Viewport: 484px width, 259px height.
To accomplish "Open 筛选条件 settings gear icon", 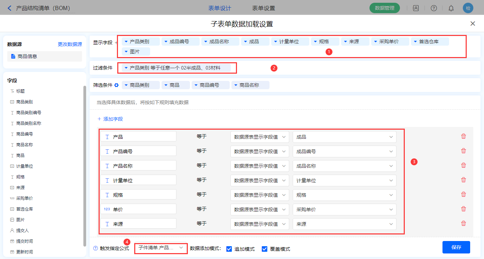I will (x=117, y=85).
